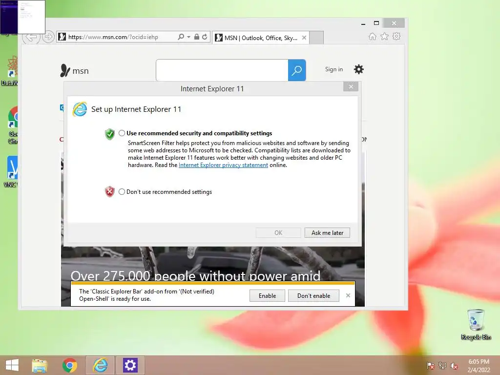Screen dimensions: 500x375
Task: Open a new blank tab
Action: click(x=316, y=38)
